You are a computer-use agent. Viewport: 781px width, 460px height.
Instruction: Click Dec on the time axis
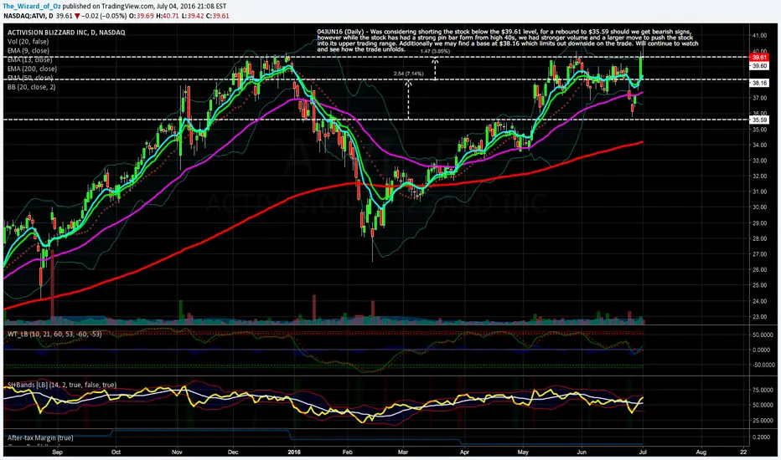233,452
